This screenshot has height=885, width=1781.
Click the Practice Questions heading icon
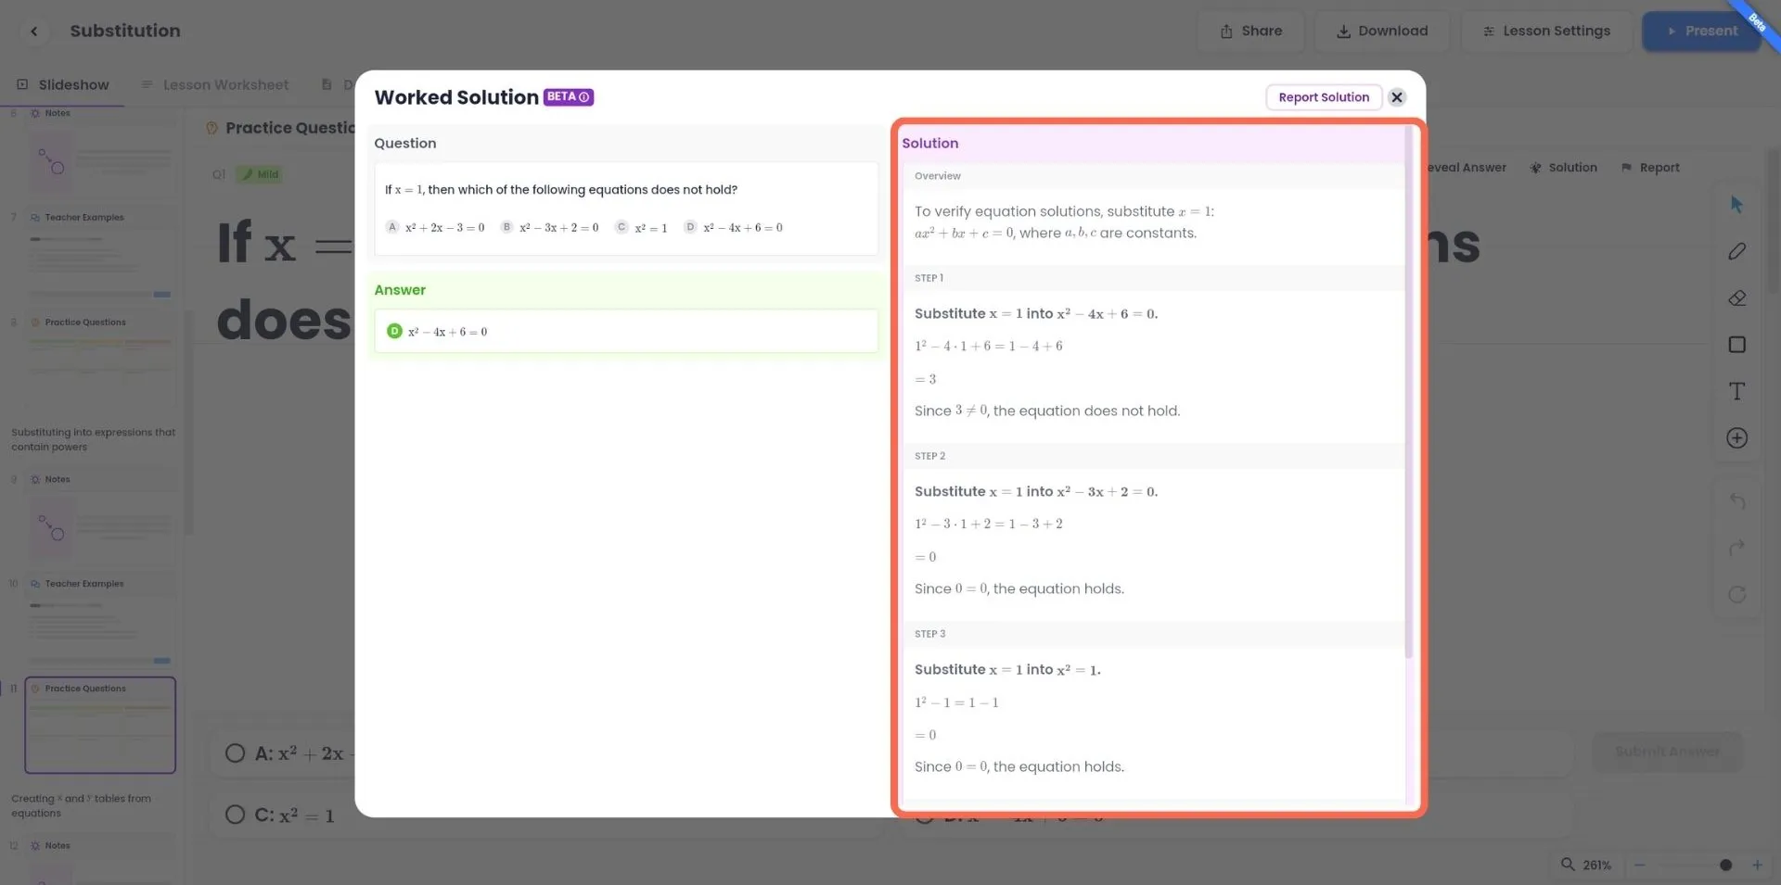(x=211, y=128)
